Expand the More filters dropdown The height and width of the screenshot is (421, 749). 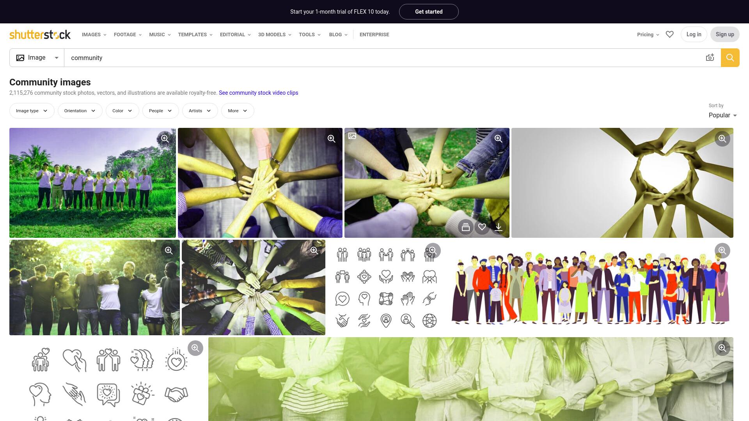[238, 111]
